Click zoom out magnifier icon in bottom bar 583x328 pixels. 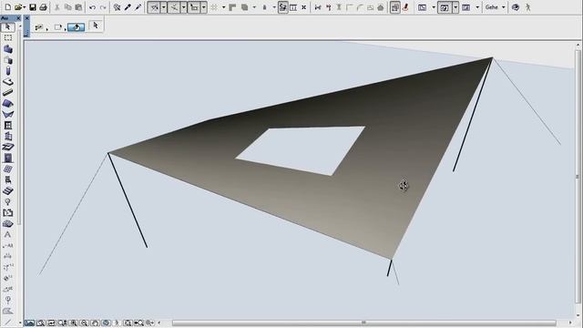[x=85, y=323]
